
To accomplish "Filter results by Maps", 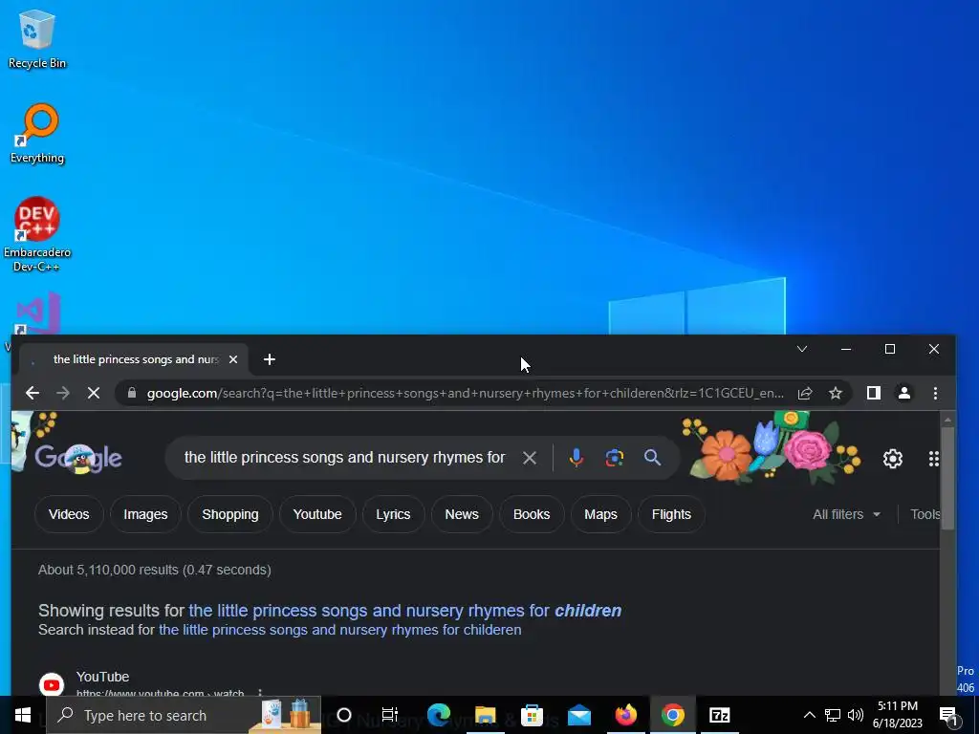I will click(600, 514).
